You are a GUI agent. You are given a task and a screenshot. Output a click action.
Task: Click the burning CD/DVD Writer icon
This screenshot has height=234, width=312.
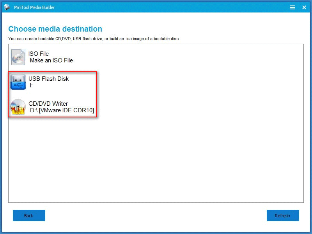tap(18, 107)
